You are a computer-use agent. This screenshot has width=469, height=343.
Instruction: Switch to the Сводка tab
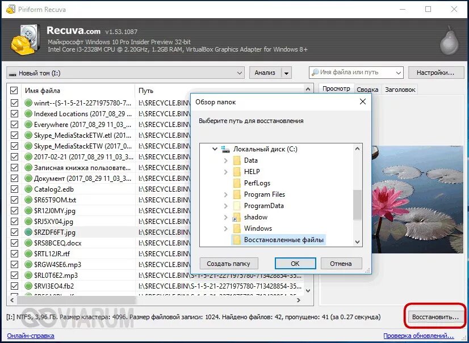coord(367,90)
